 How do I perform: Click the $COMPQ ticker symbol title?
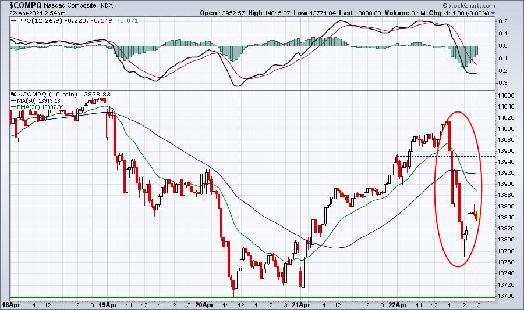pos(21,5)
